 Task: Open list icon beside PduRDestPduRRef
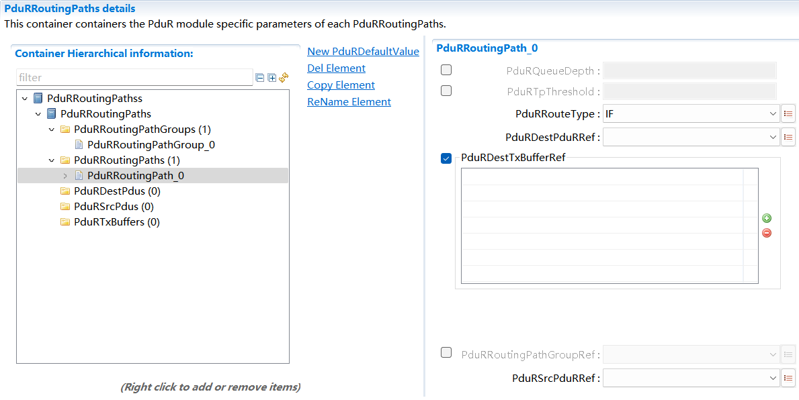788,137
